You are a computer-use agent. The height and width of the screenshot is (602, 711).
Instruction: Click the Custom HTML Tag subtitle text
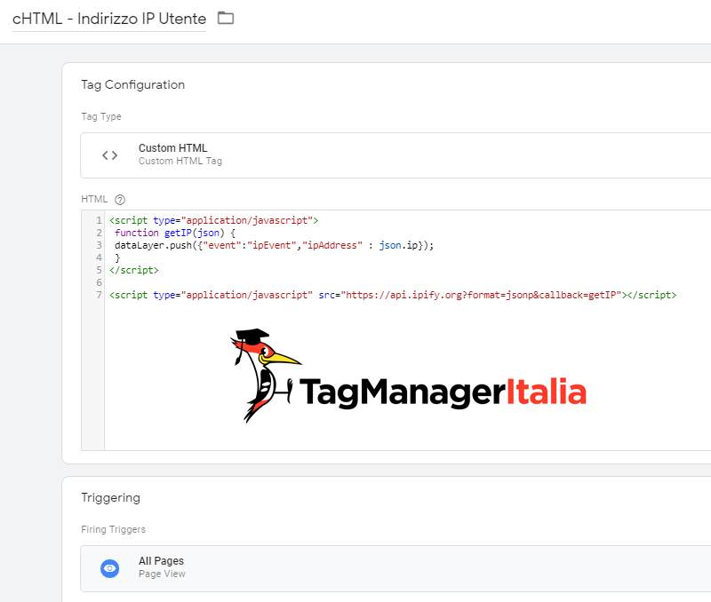pos(180,161)
